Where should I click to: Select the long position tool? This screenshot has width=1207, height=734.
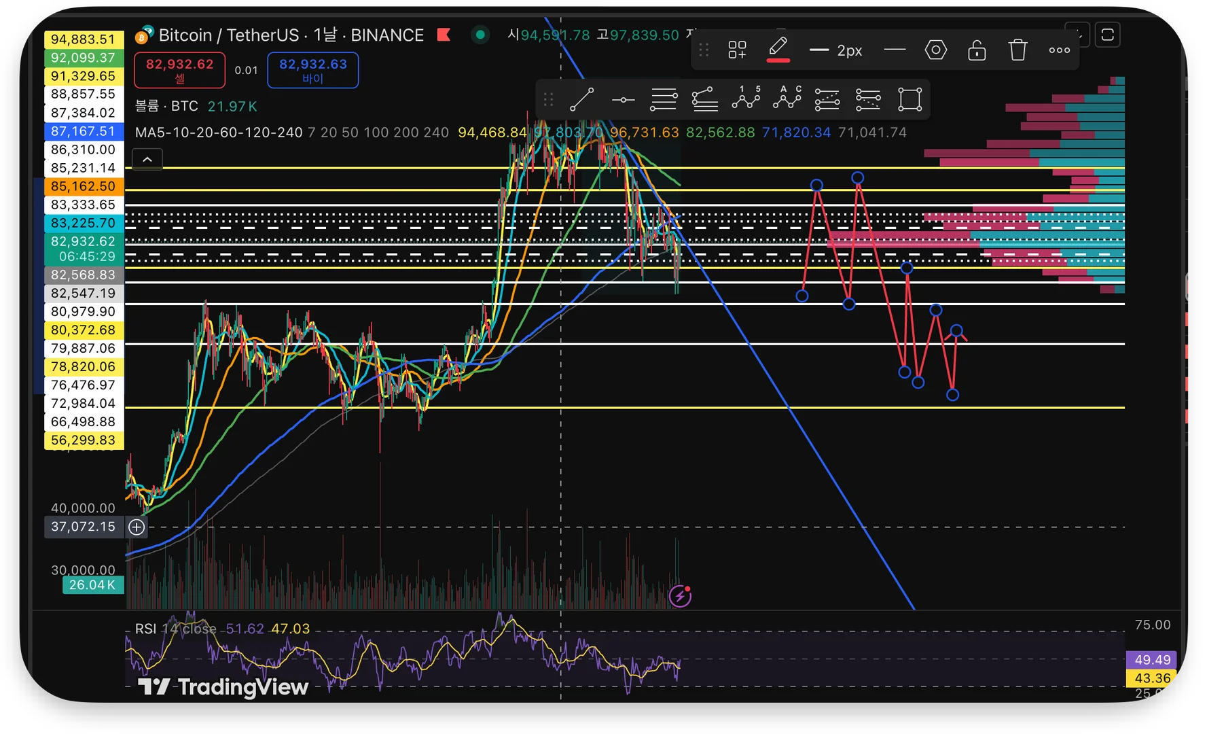pyautogui.click(x=827, y=100)
